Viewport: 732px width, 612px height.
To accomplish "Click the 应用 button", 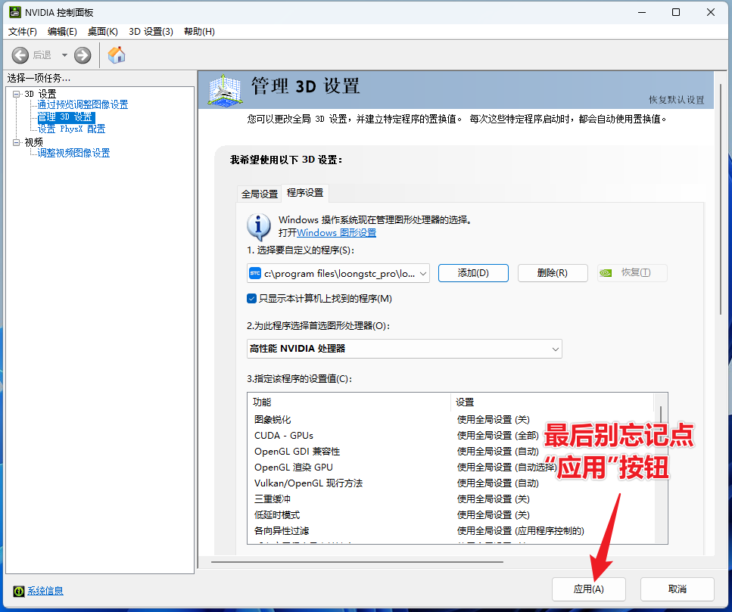I will (588, 589).
